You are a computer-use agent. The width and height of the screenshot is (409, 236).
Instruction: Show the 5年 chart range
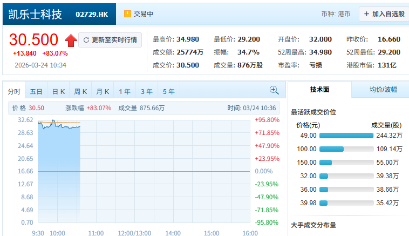[169, 92]
